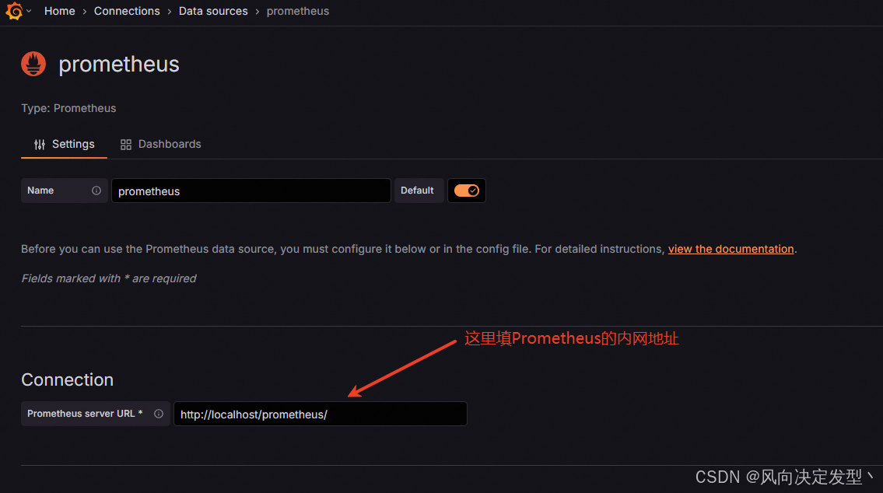Switch to the Dashboards tab
Viewport: 883px width, 493px height.
point(160,144)
